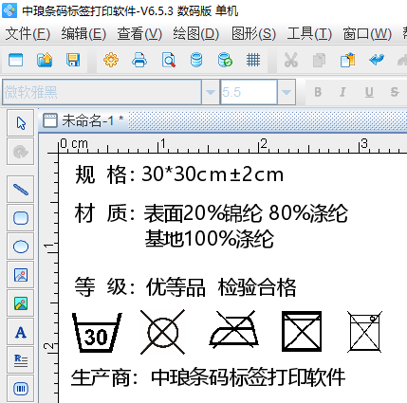Open database settings cylinder icon
This screenshot has height=403, width=407.
[x=196, y=60]
